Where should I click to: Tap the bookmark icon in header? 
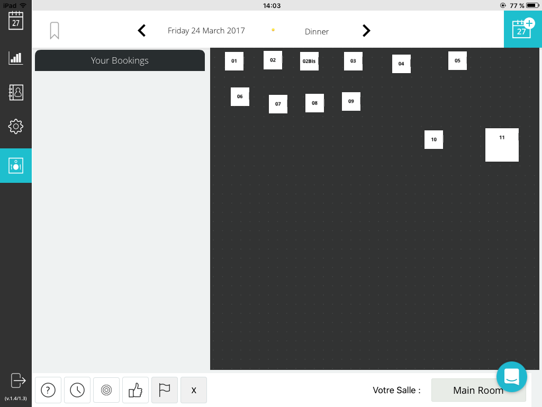(55, 31)
